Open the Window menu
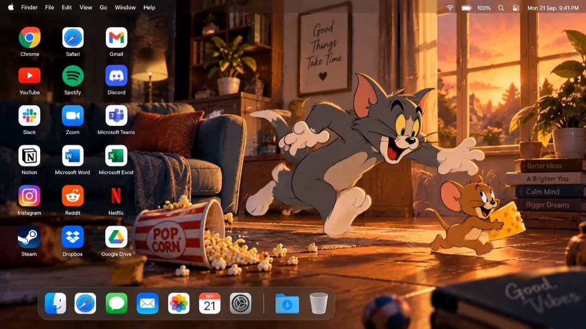The height and width of the screenshot is (329, 586). [x=125, y=8]
